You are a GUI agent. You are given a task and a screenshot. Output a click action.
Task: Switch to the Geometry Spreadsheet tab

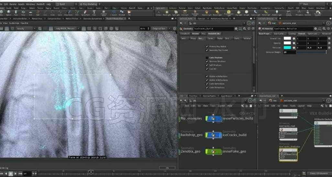click(93, 19)
